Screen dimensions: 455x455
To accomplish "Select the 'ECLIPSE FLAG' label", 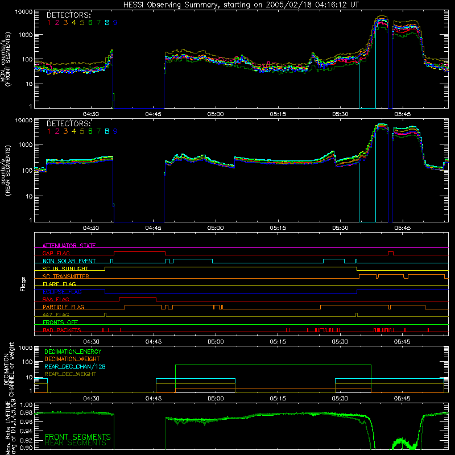I will tap(62, 292).
